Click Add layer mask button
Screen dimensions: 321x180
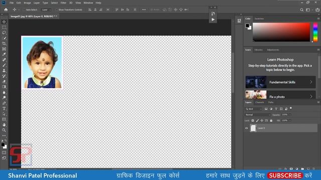[x=291, y=169]
